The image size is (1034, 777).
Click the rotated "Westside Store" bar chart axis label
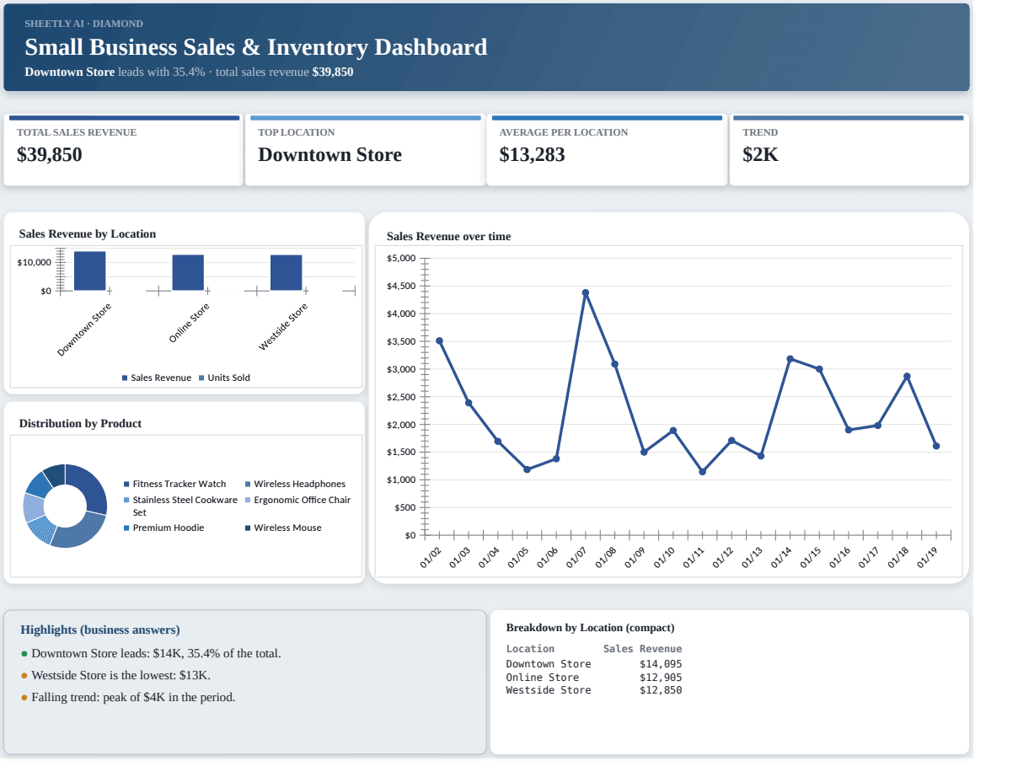click(284, 327)
